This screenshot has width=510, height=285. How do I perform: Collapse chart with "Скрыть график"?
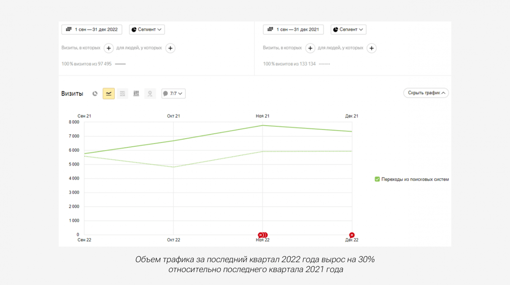tap(426, 93)
